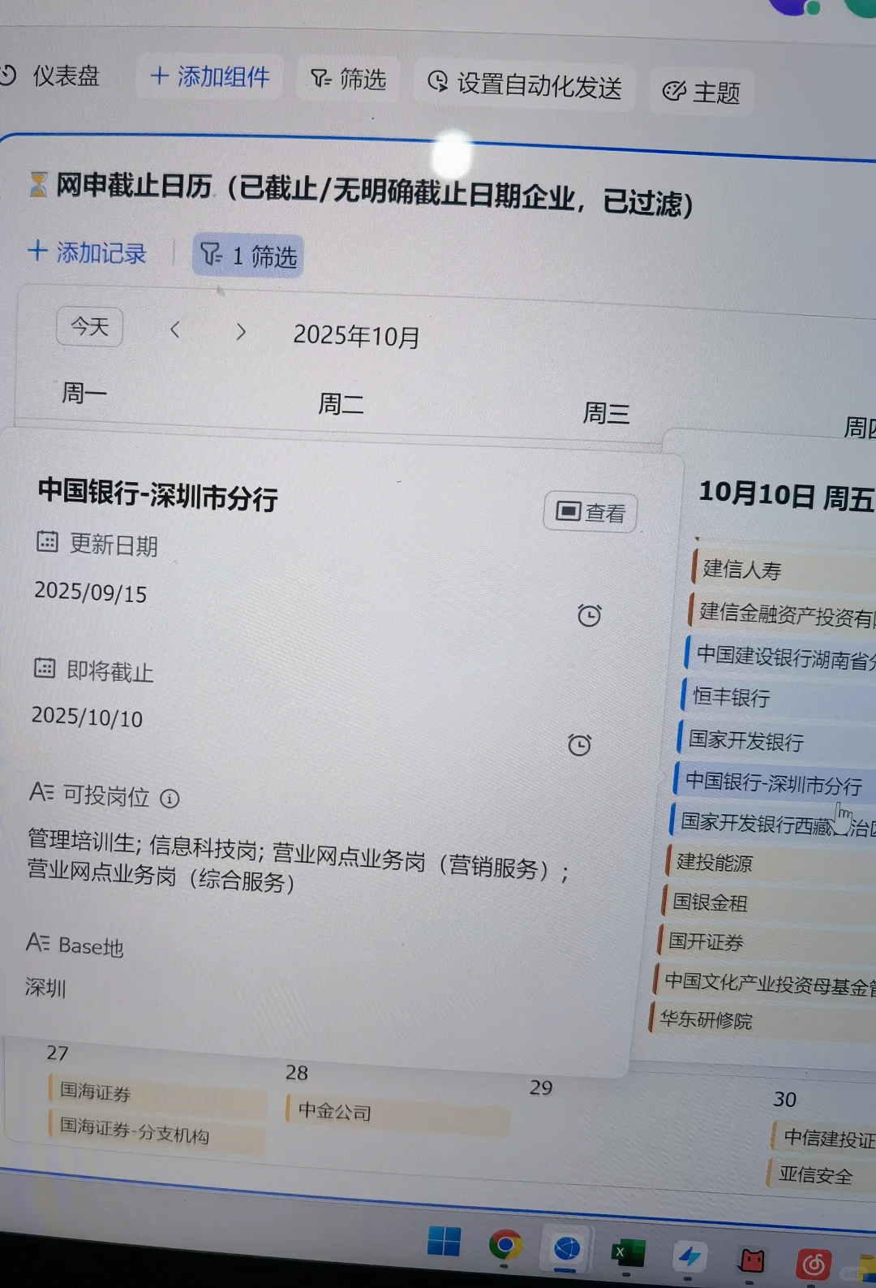The width and height of the screenshot is (876, 1288).
Task: Click the 2025年10月 month label
Action: click(x=357, y=336)
